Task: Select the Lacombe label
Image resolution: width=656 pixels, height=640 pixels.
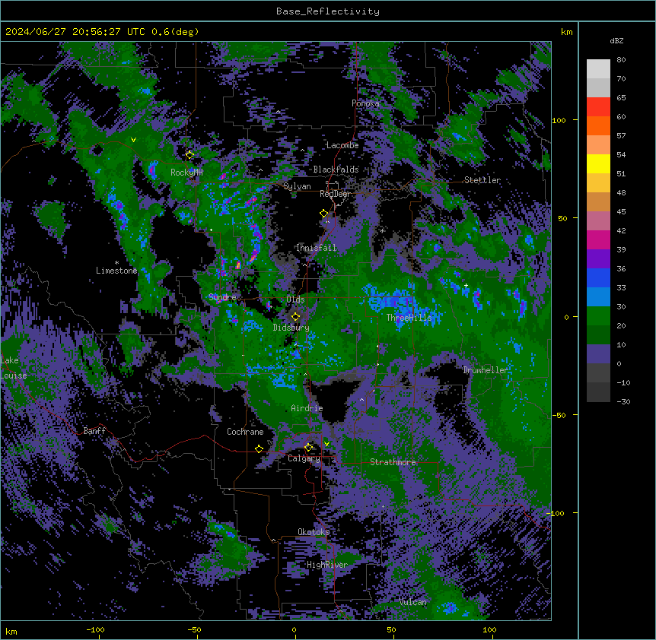Action: (342, 145)
